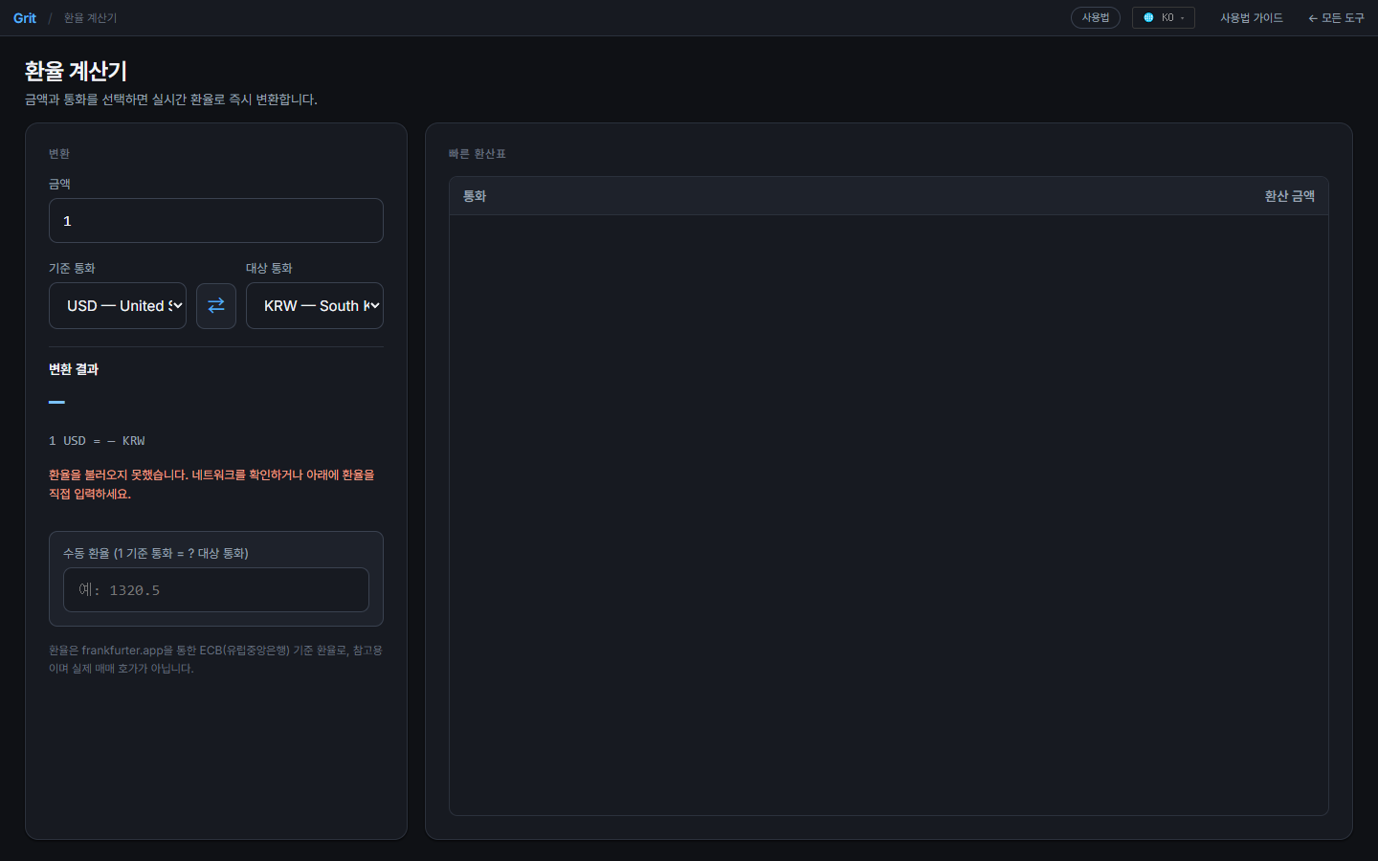Image resolution: width=1378 pixels, height=861 pixels.
Task: Open the USD base currency dropdown
Action: point(118,305)
